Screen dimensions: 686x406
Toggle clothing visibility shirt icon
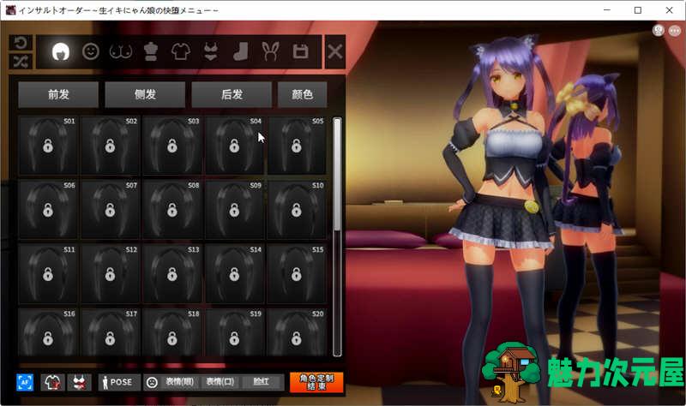(52, 382)
